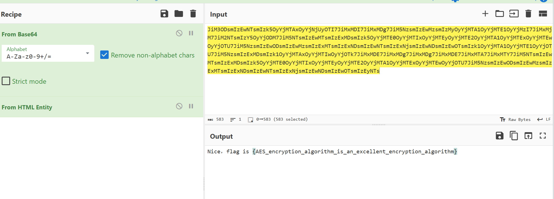Open file as input
The height and width of the screenshot is (199, 554).
[x=514, y=14]
